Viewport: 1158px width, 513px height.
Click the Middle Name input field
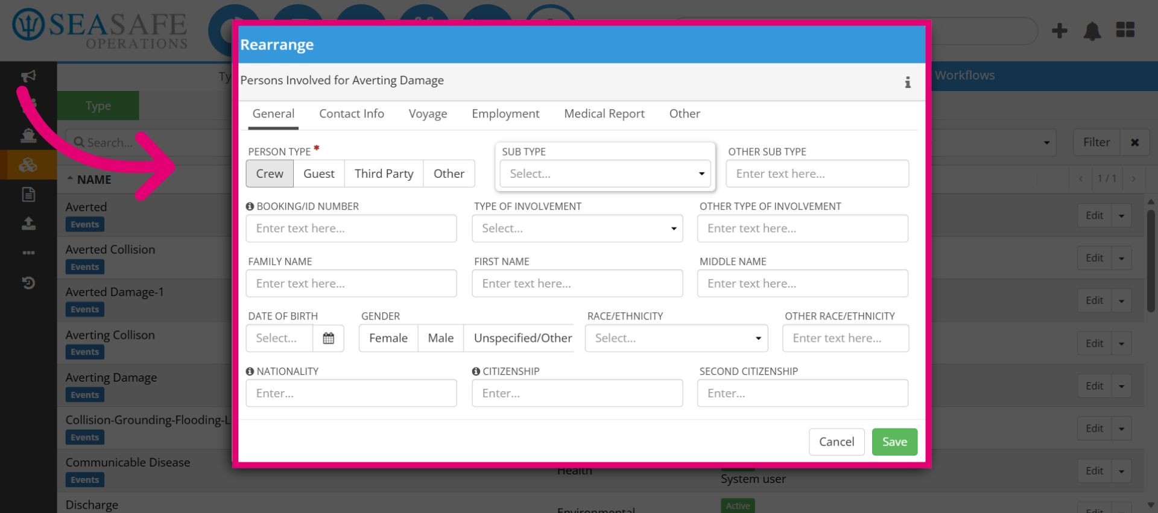[x=803, y=283]
